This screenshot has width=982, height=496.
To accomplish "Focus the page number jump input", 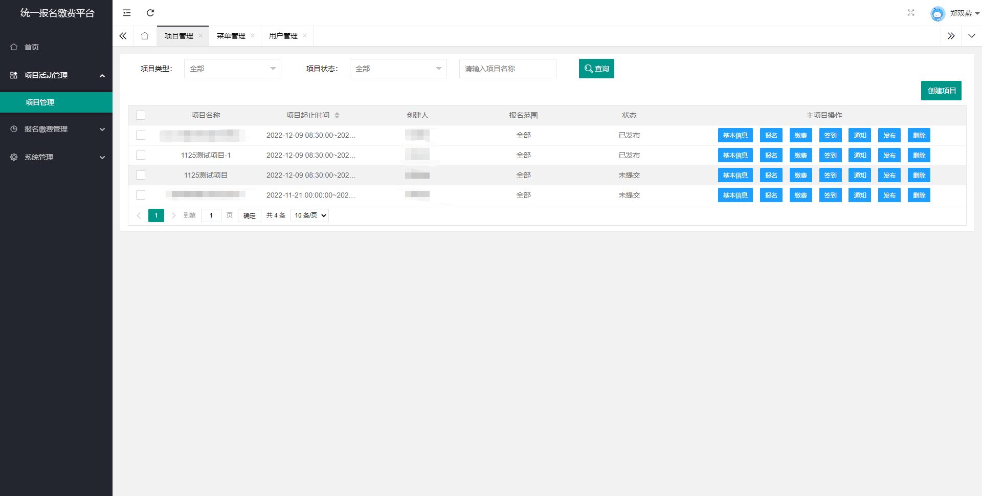I will pyautogui.click(x=211, y=215).
